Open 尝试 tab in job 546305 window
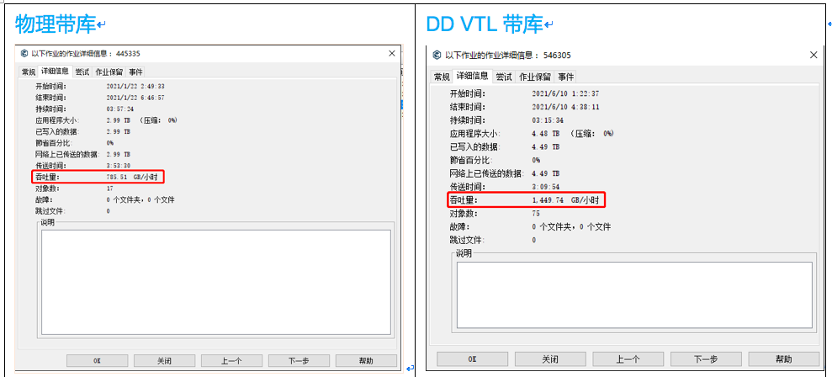This screenshot has height=377, width=832. click(x=504, y=77)
